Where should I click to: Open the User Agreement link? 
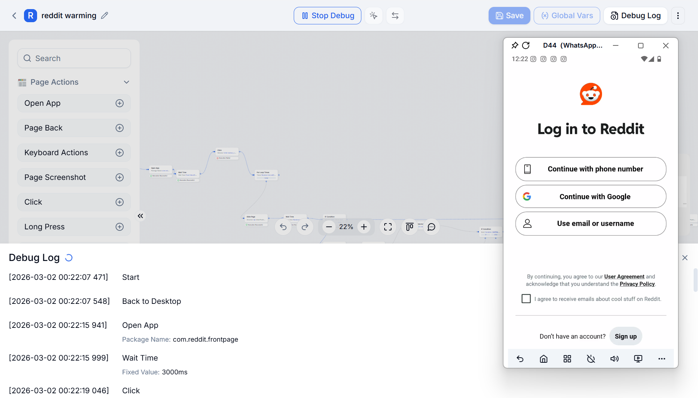(624, 277)
